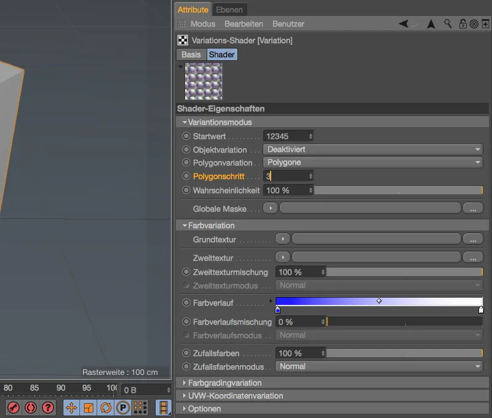The height and width of the screenshot is (418, 492).
Task: Open the Polygonvariation Polygone dropdown
Action: coord(373,162)
